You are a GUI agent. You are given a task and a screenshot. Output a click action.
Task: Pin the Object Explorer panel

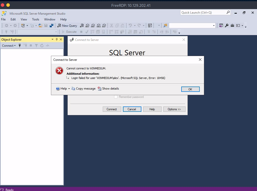[x=57, y=39]
